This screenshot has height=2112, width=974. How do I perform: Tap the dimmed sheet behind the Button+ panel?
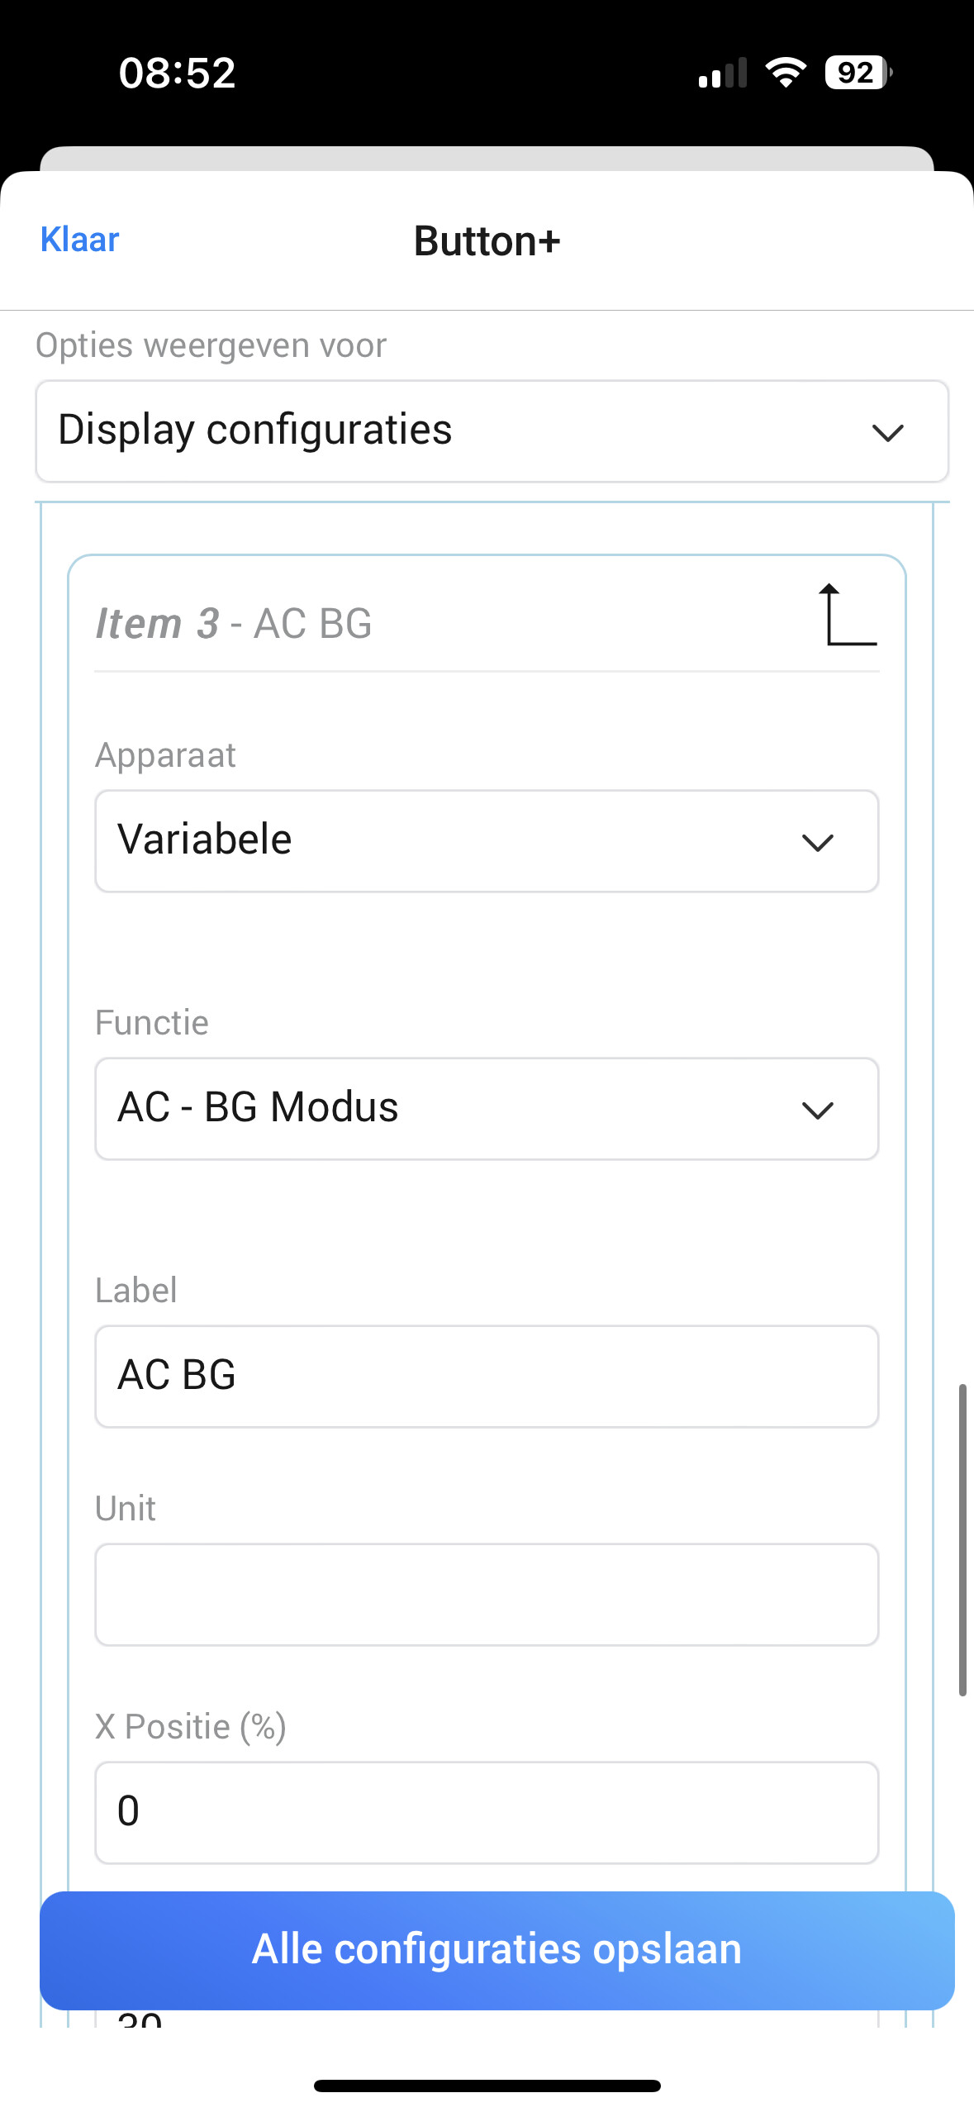click(x=487, y=158)
